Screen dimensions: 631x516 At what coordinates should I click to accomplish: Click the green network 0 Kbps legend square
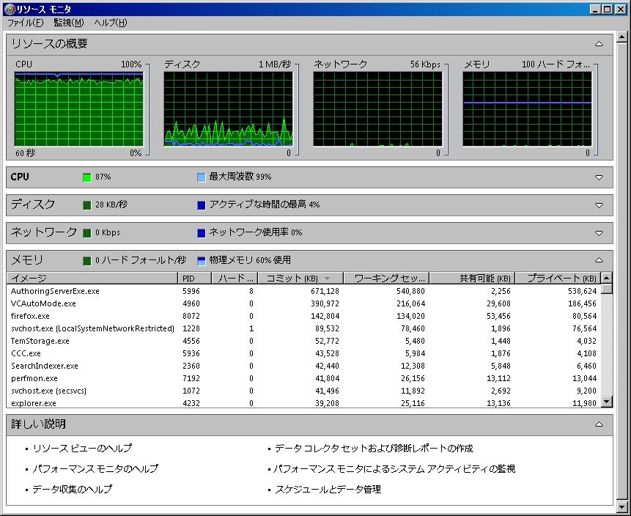[87, 233]
